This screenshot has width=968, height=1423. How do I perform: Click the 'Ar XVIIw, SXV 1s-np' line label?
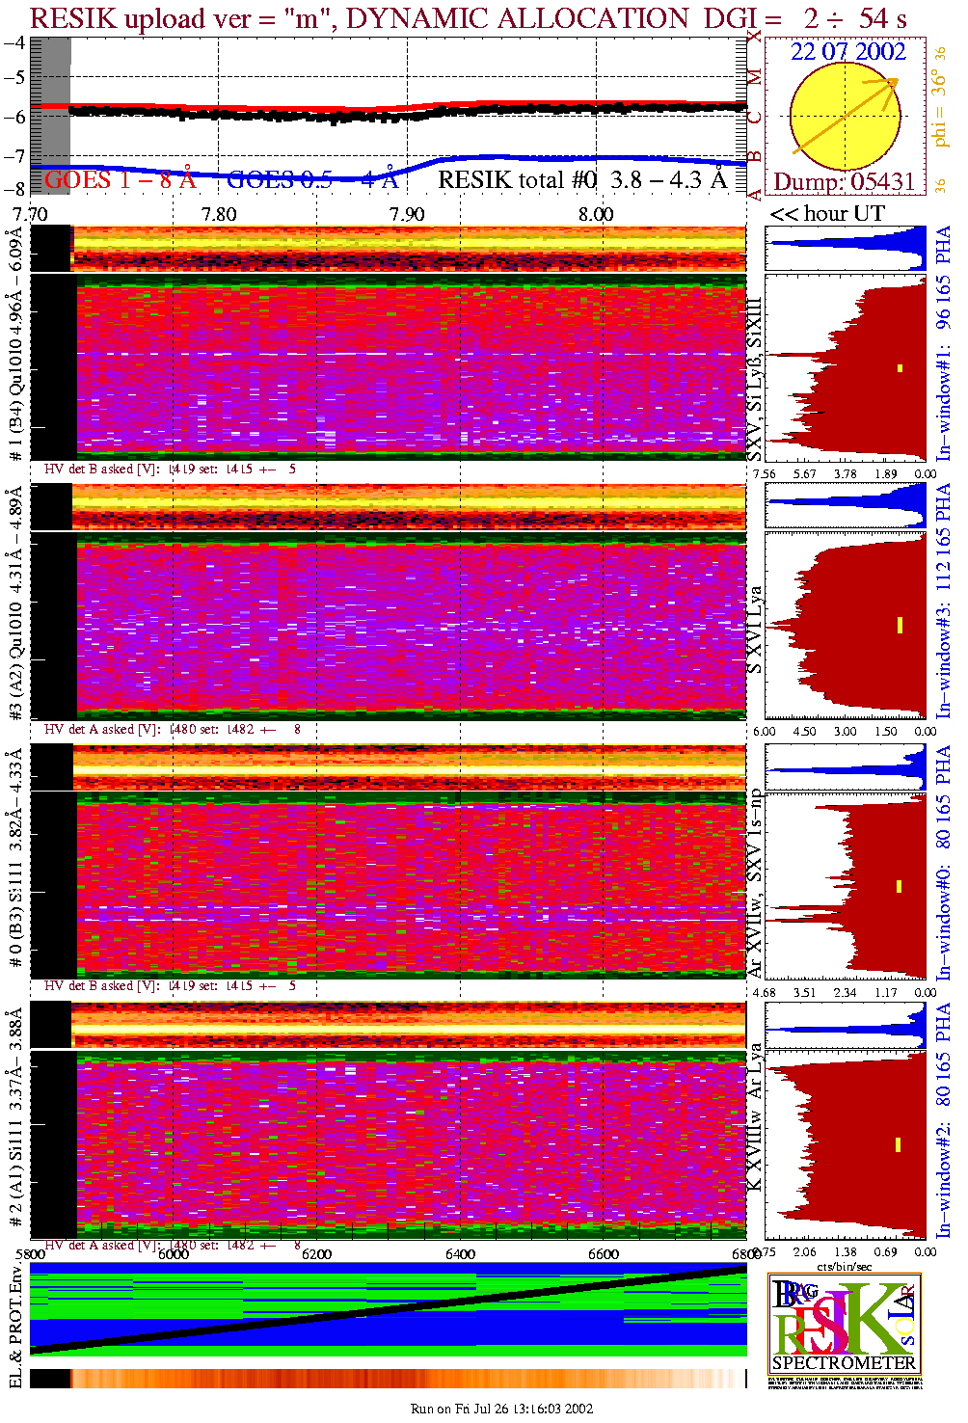point(755,884)
